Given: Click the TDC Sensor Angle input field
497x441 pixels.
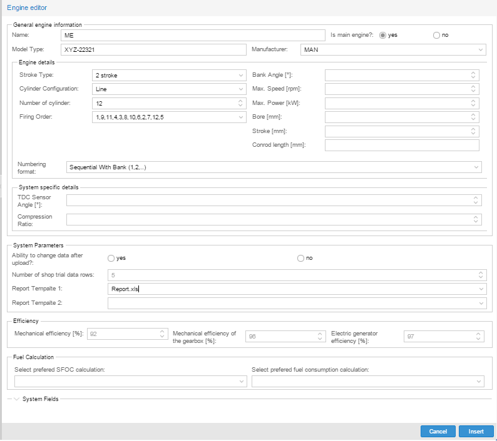Looking at the screenshot, I should pos(274,201).
